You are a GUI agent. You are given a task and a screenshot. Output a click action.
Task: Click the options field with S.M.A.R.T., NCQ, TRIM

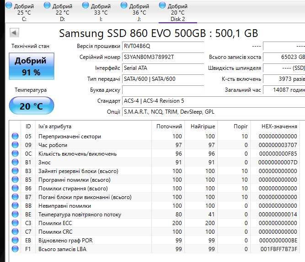(214, 112)
